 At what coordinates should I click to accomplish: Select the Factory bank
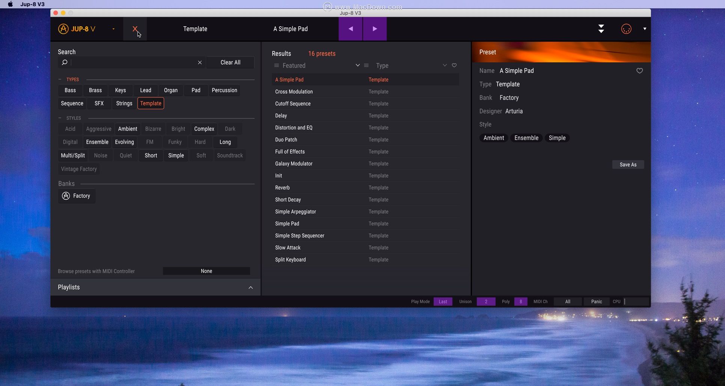pos(77,196)
